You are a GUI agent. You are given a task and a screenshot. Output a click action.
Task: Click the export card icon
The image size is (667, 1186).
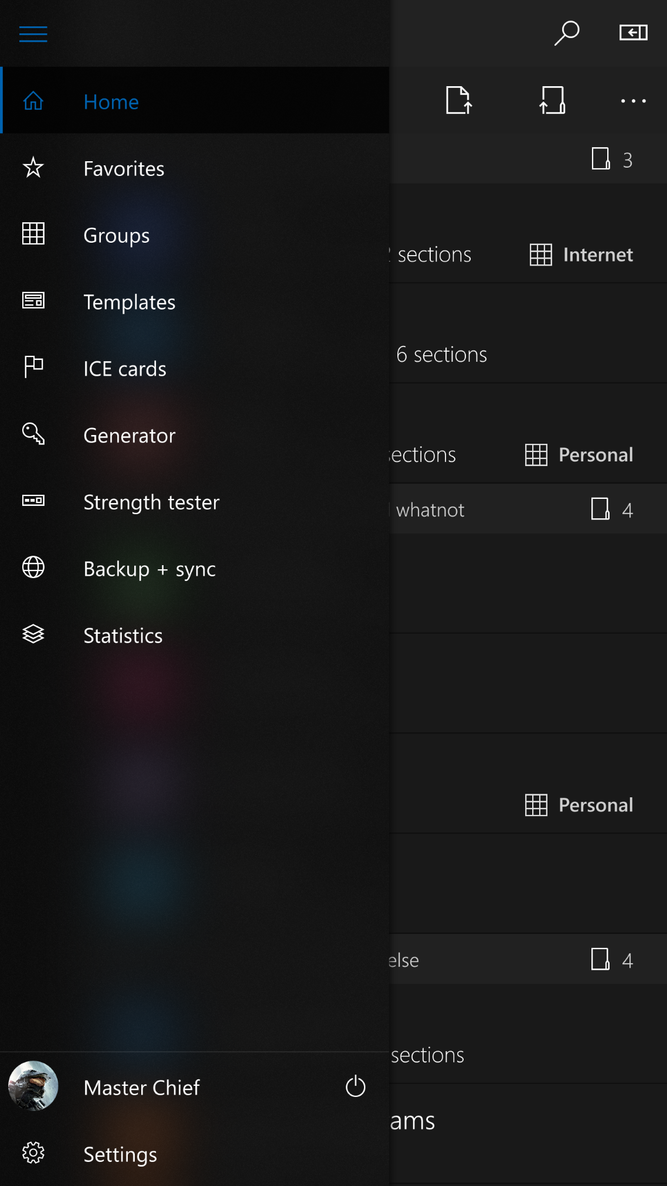tap(552, 100)
